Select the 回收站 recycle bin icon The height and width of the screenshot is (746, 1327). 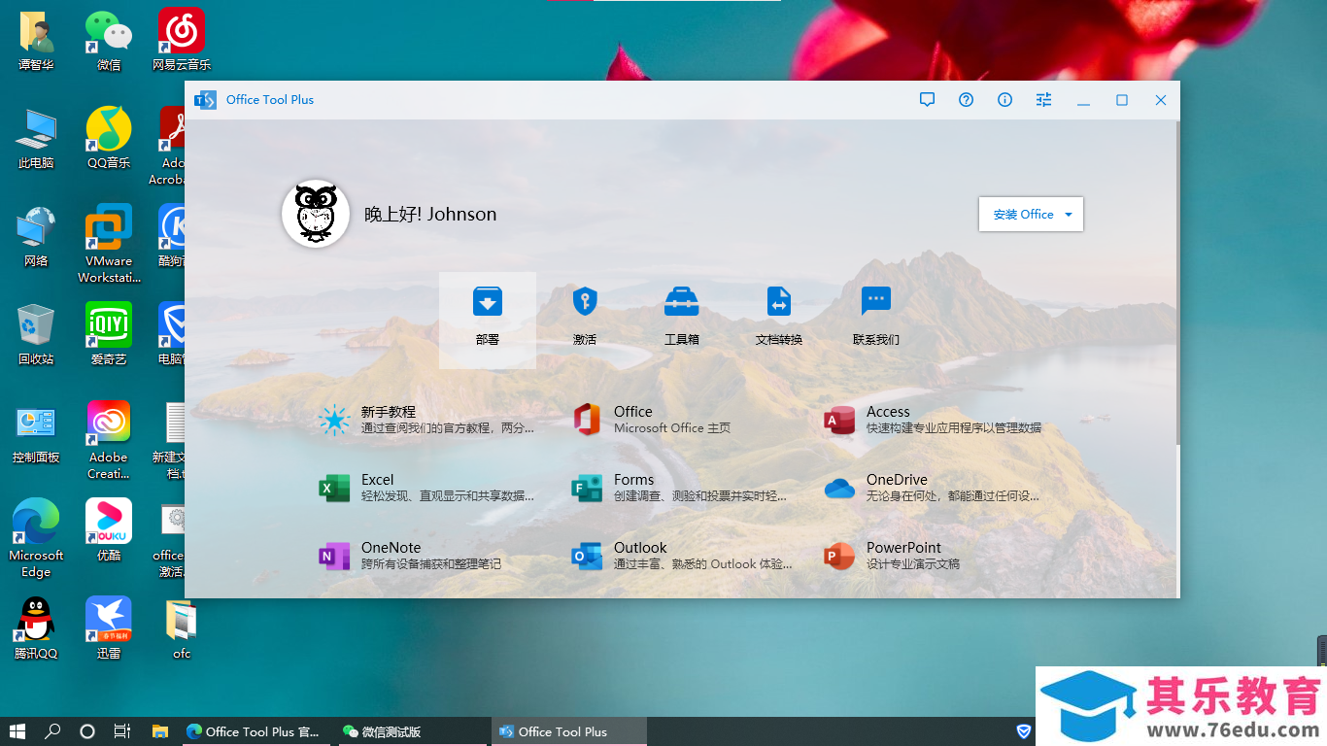(x=36, y=334)
